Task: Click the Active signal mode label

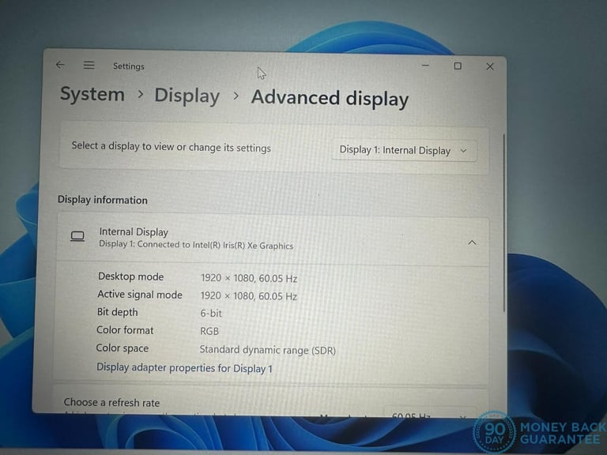Action: 140,295
